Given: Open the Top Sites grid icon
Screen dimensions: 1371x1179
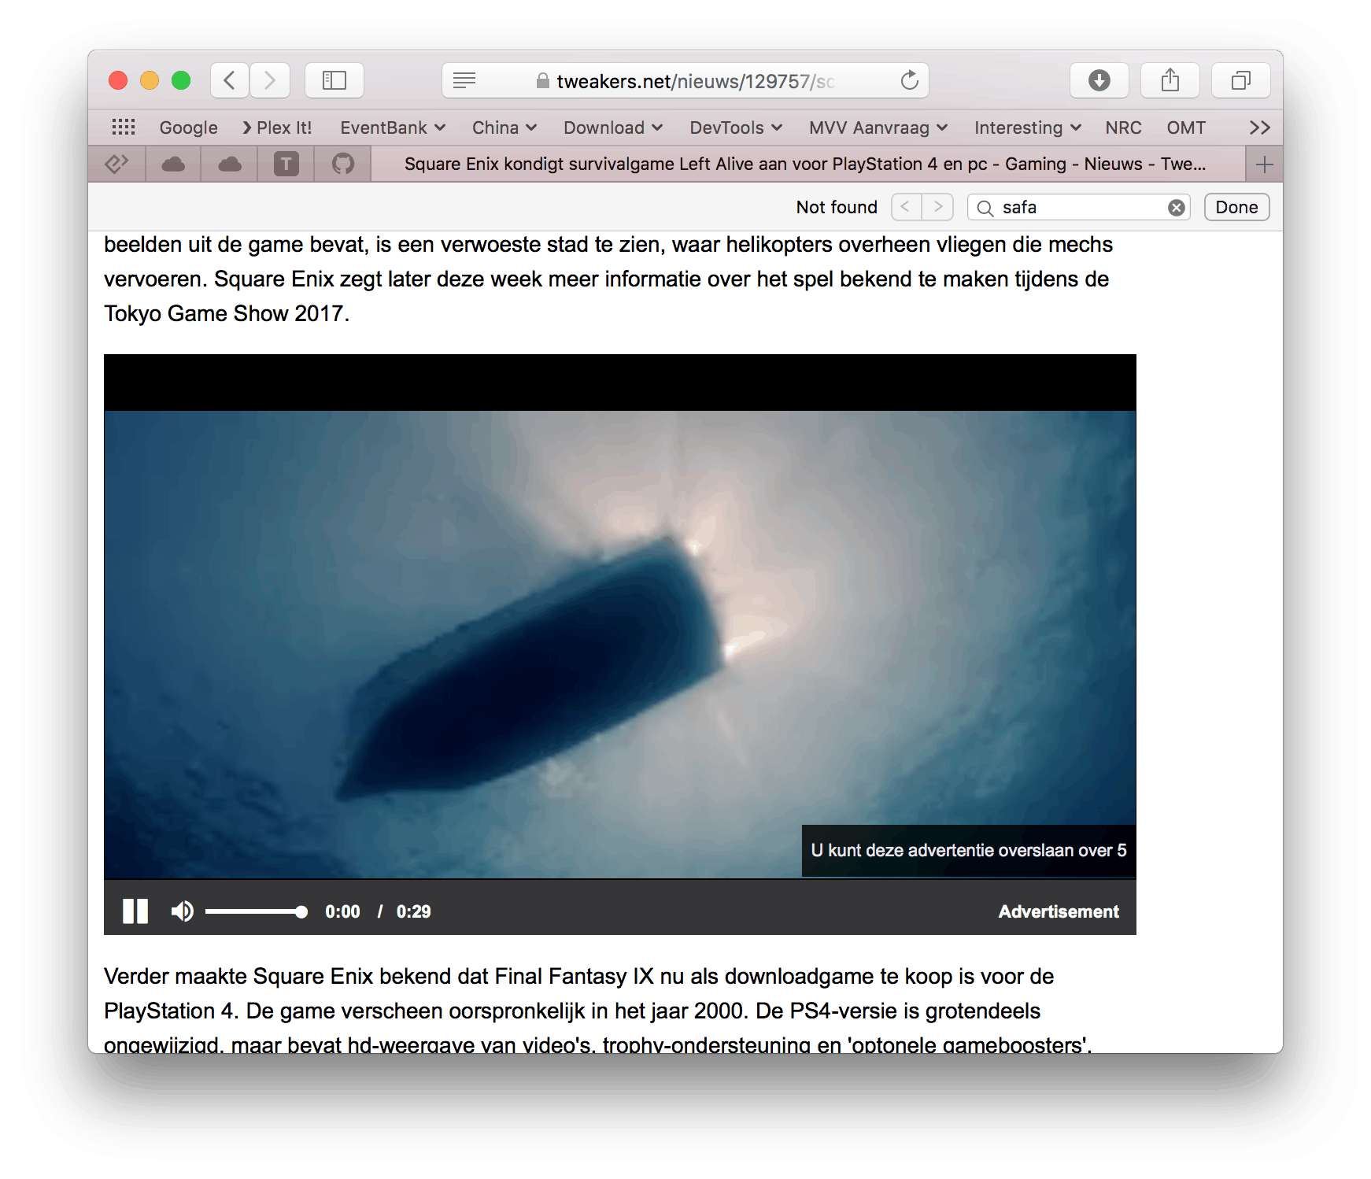Looking at the screenshot, I should pyautogui.click(x=124, y=128).
